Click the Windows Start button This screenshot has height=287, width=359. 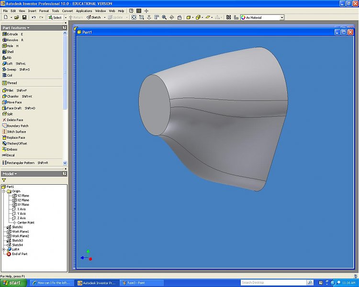pos(12,283)
